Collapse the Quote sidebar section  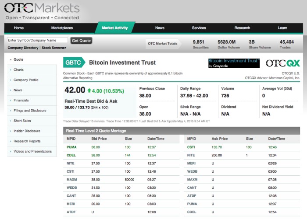18,59
